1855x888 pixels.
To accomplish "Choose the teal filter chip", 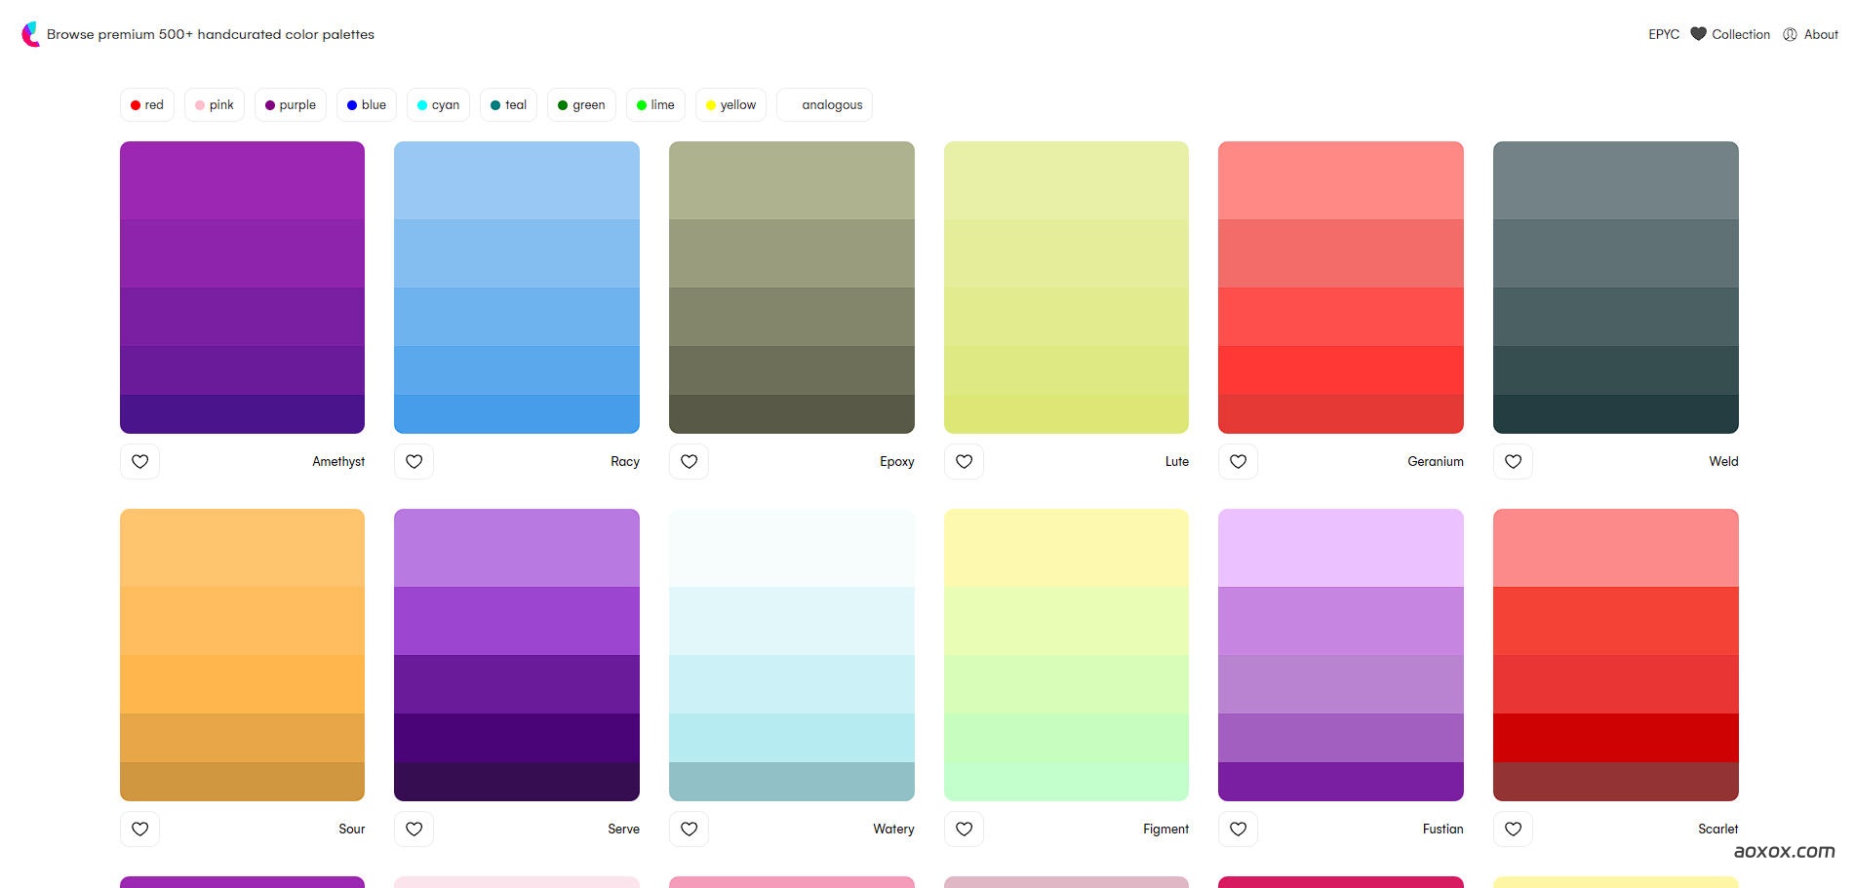I will [x=508, y=105].
